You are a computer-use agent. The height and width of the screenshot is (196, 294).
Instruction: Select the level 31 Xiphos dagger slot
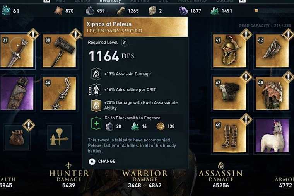point(17,51)
